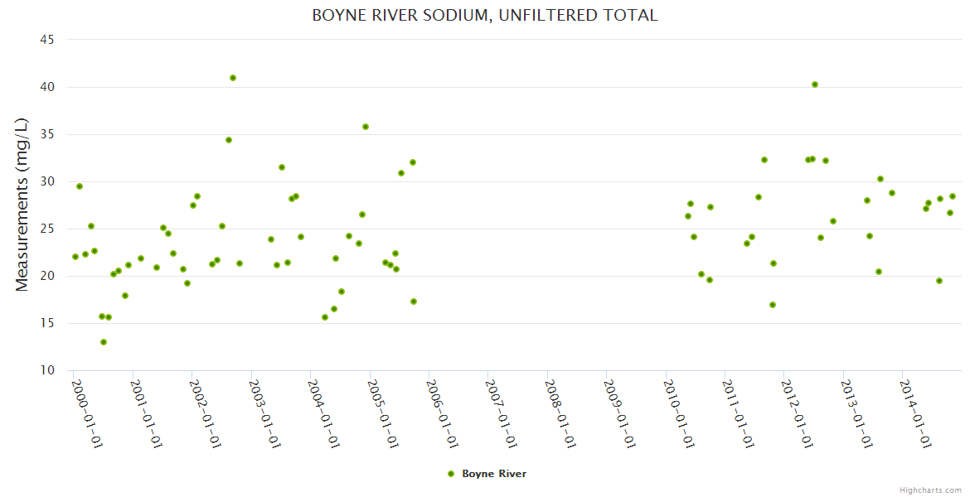Select the early 2000 point near 29.5 mg/L

click(x=80, y=186)
